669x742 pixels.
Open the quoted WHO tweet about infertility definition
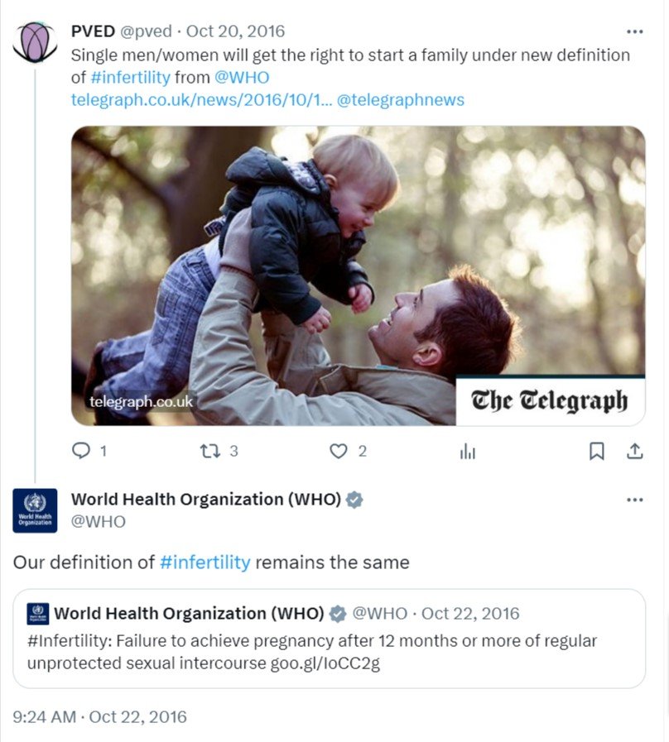pos(329,639)
